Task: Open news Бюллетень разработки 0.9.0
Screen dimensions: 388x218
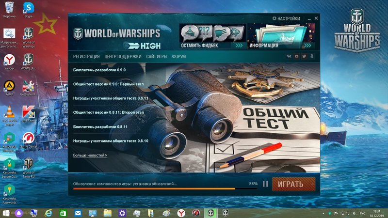Action: tap(99, 70)
